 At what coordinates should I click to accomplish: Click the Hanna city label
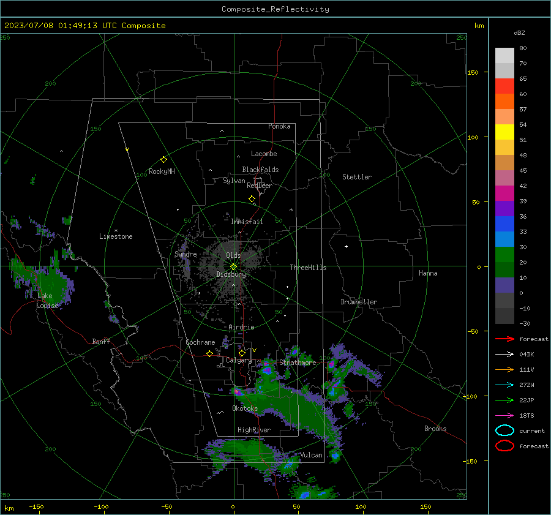tap(428, 273)
